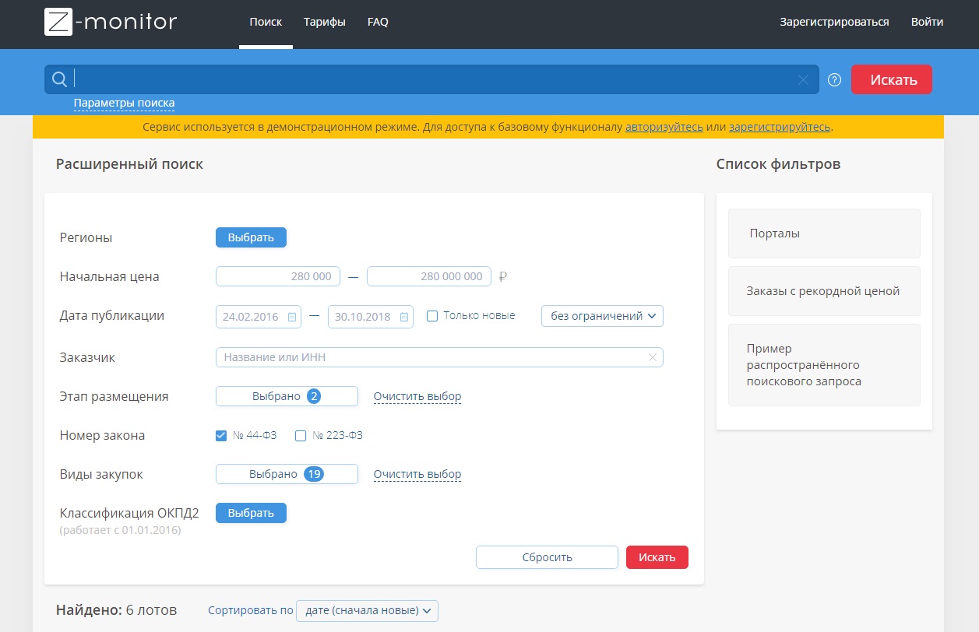Open calendar icon for end date 30.10.2018
Viewport: 979px width, 632px height.
404,317
